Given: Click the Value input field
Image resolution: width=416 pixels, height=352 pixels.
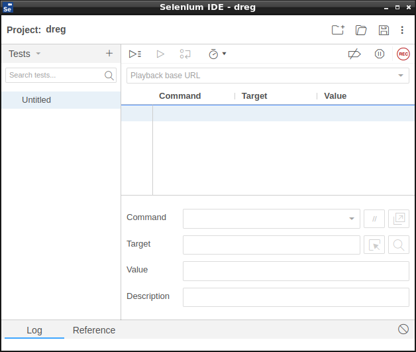Looking at the screenshot, I should pyautogui.click(x=296, y=271).
